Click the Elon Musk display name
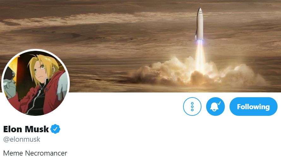This screenshot has width=281, height=160. (x=26, y=129)
